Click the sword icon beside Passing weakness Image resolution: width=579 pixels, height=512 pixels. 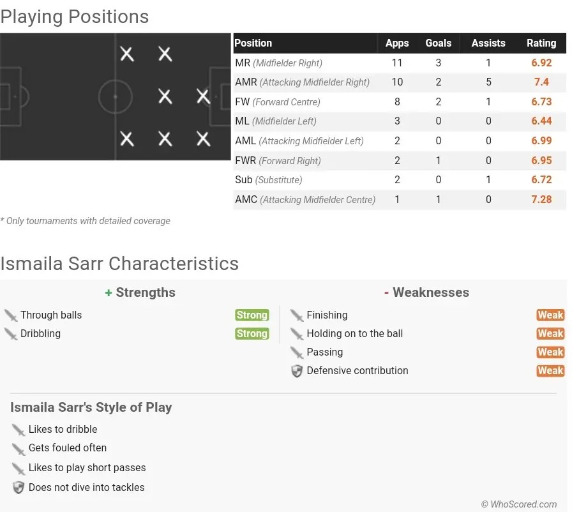click(296, 352)
